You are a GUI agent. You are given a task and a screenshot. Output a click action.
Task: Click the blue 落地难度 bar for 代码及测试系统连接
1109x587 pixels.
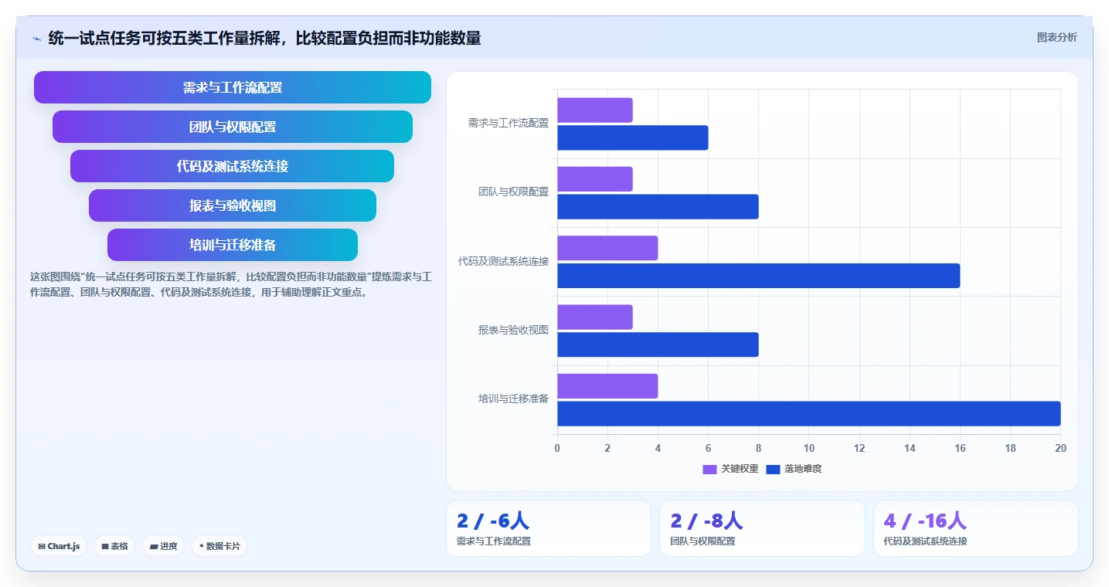click(759, 276)
